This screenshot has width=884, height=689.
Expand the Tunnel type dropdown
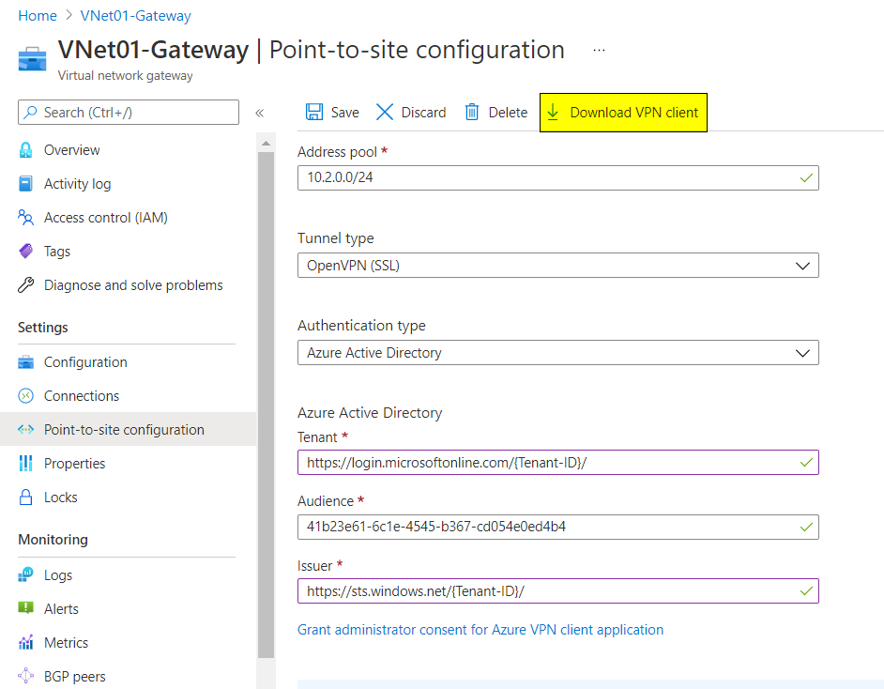(802, 266)
